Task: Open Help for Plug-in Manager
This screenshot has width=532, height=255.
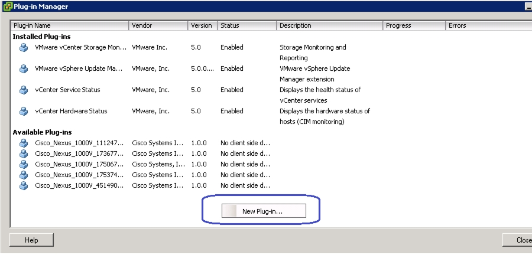Action: [31, 240]
